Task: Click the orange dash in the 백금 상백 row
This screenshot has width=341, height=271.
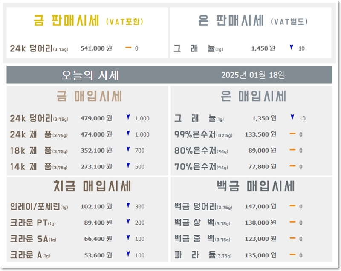Action: tap(292, 222)
